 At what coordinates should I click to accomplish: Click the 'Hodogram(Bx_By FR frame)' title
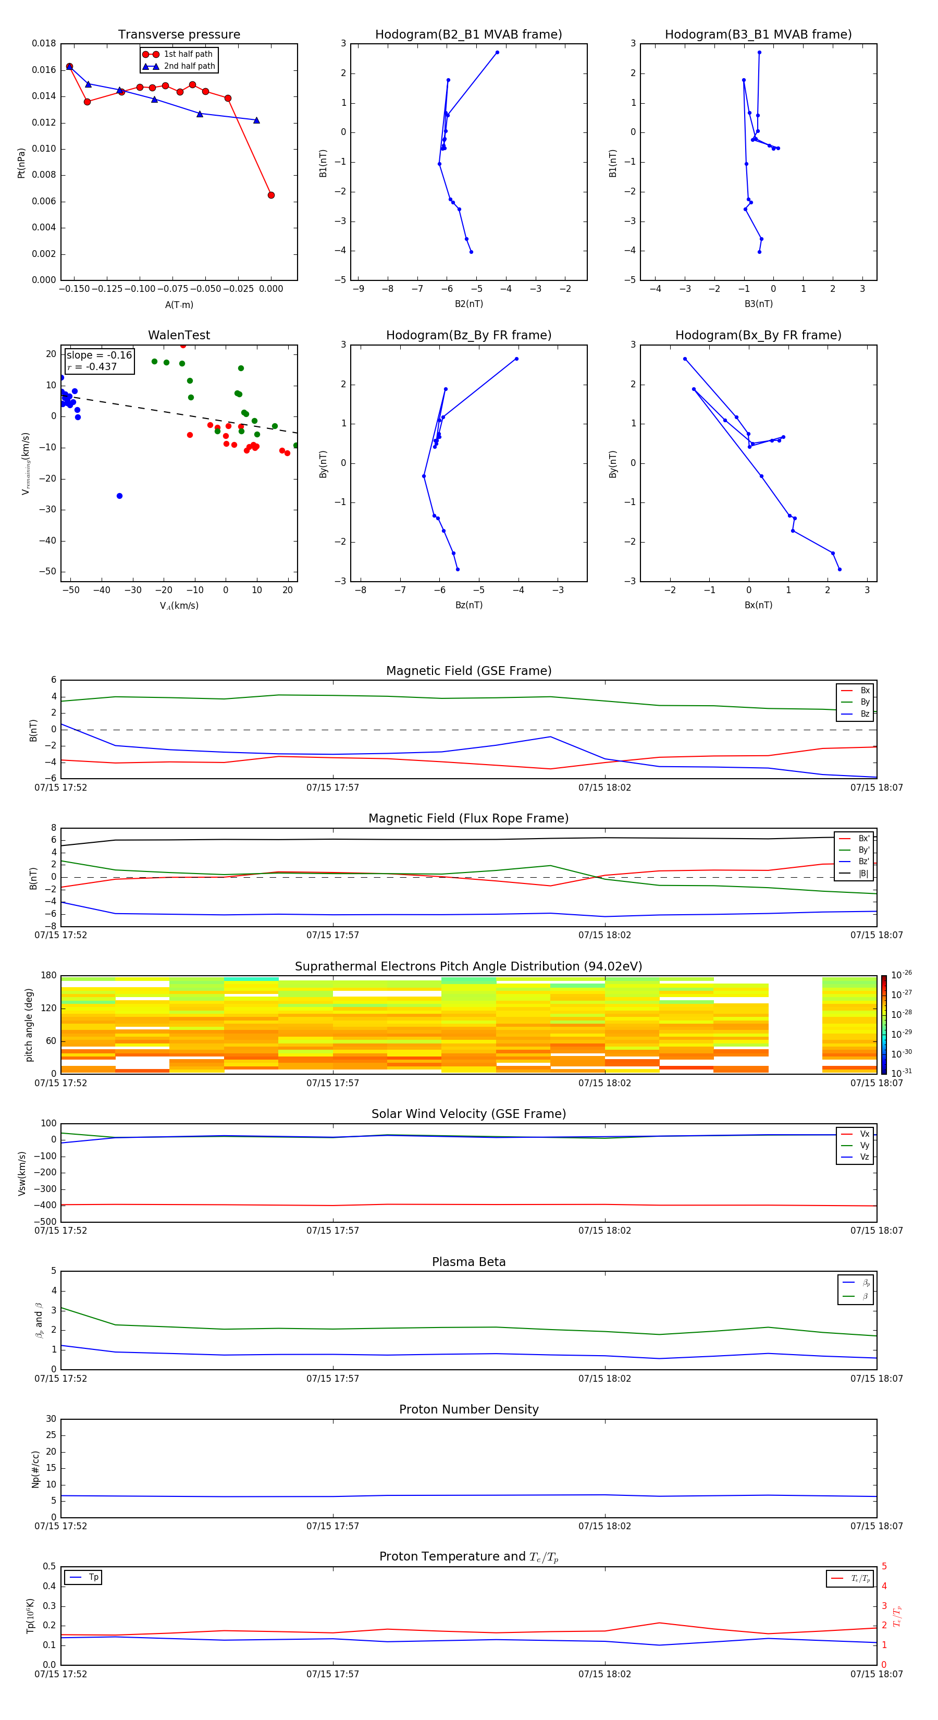coord(758,335)
